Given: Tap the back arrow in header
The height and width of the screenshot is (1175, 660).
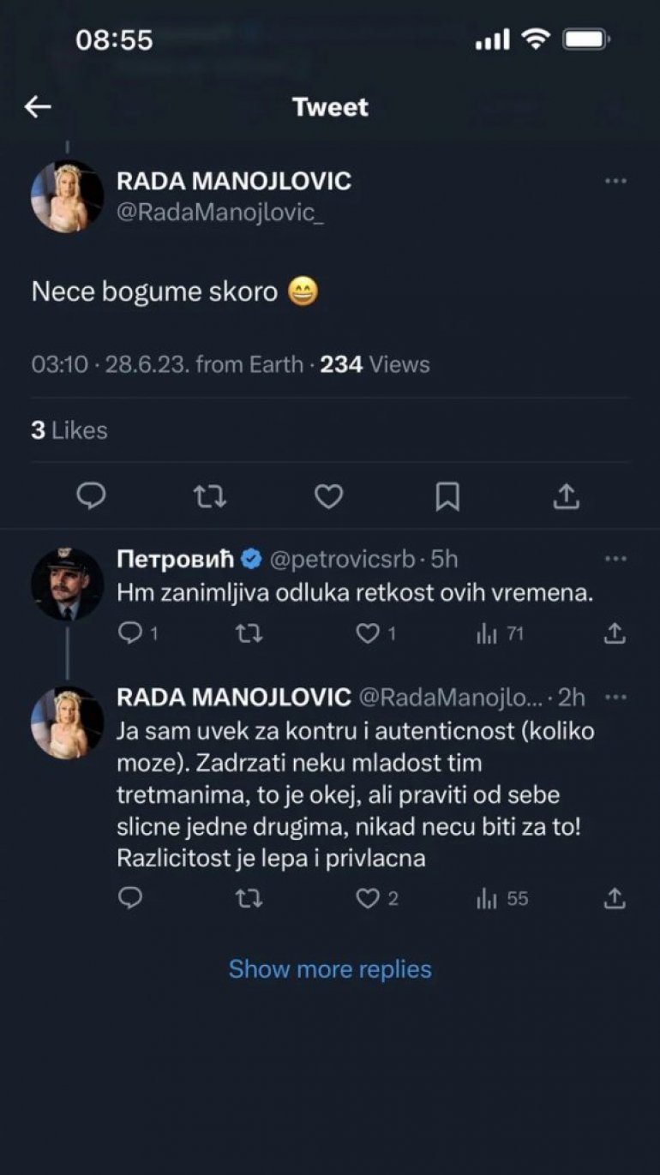Looking at the screenshot, I should 38,107.
